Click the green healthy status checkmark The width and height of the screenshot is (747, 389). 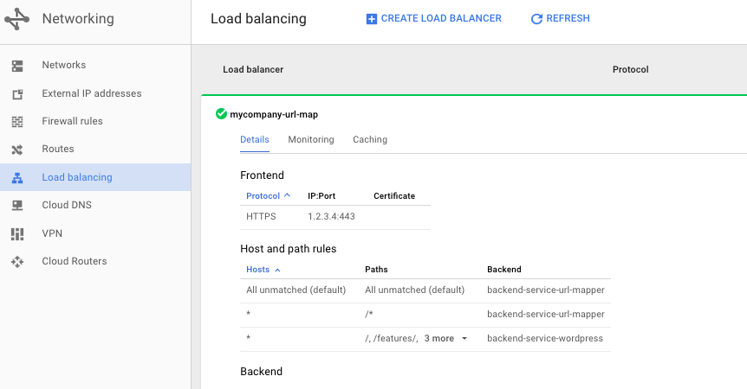coord(221,113)
